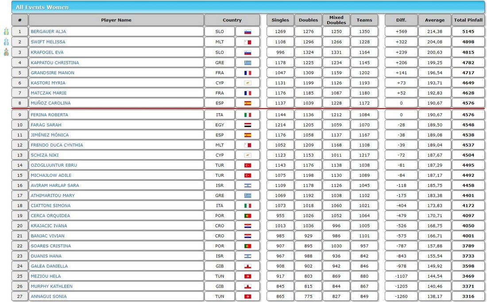
Task: Click Italy flag in Ciattoni Simona row
Action: coord(247,206)
